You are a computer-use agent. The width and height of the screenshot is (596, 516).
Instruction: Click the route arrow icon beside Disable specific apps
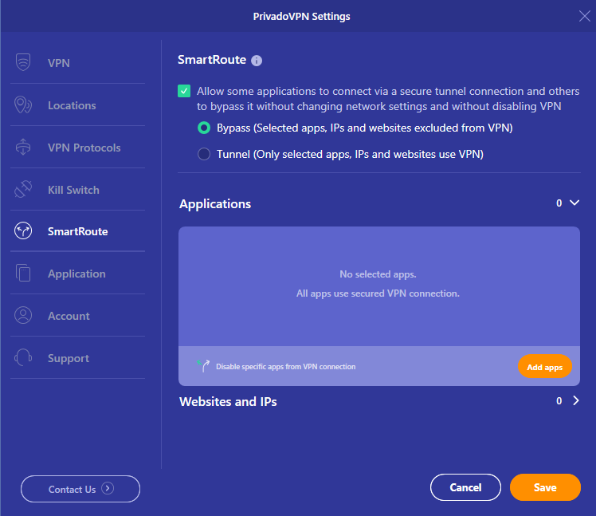(x=203, y=366)
